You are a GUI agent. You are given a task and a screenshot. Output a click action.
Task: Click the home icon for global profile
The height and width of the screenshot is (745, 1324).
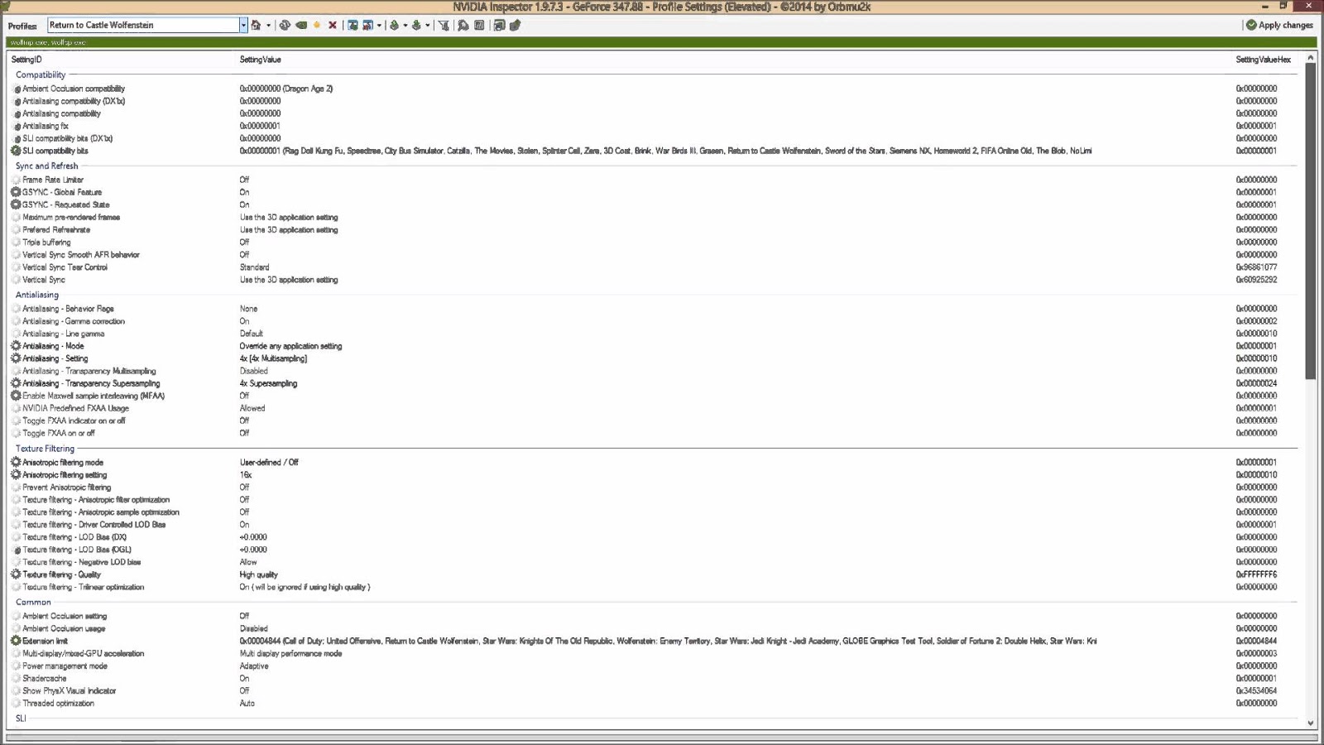[x=257, y=25]
